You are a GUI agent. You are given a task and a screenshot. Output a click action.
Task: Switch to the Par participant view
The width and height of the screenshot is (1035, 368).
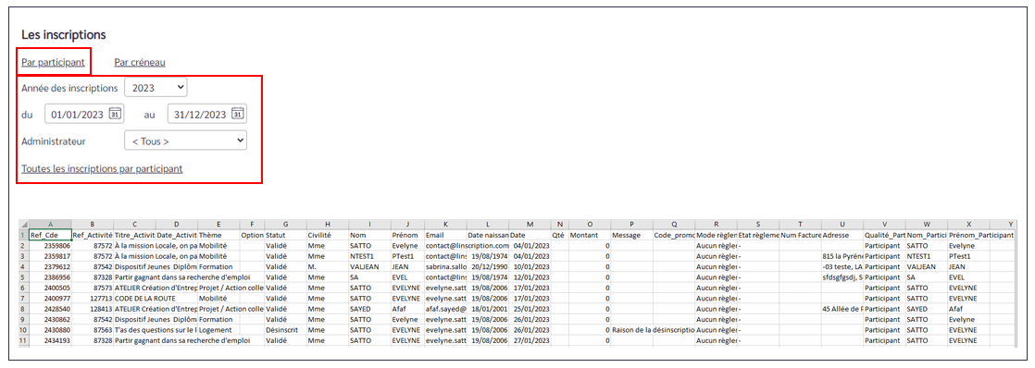click(x=53, y=63)
